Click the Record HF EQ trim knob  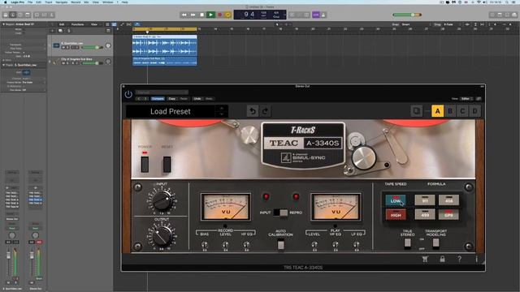[x=246, y=245]
